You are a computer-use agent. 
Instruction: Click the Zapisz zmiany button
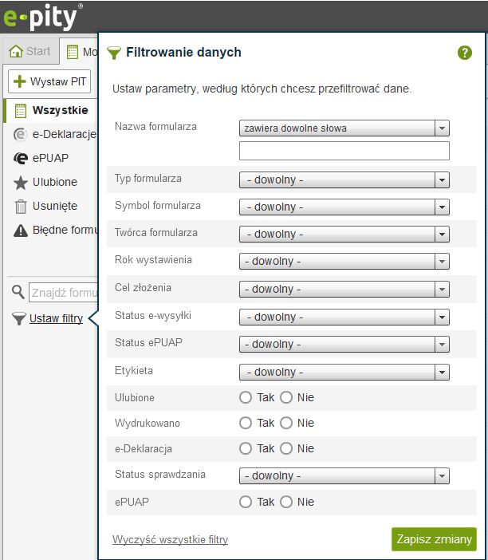click(434, 539)
